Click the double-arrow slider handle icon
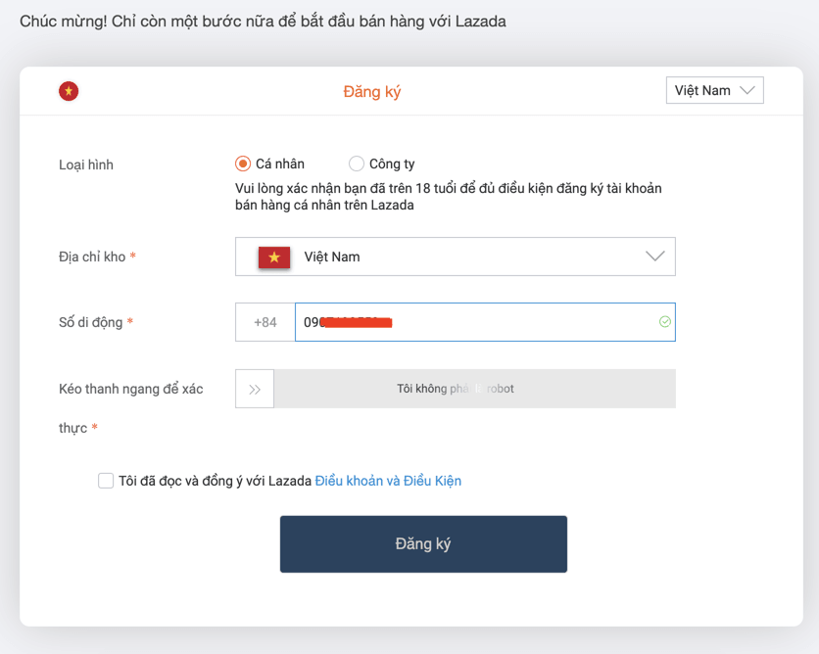Viewport: 819px width, 654px height. pyautogui.click(x=255, y=389)
